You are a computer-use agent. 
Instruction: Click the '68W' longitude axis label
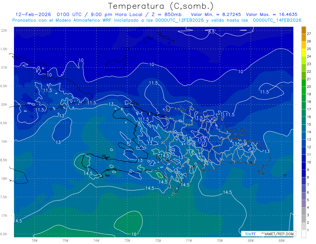point(282,240)
